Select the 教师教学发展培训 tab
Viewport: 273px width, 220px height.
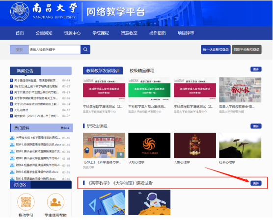pos(103,71)
